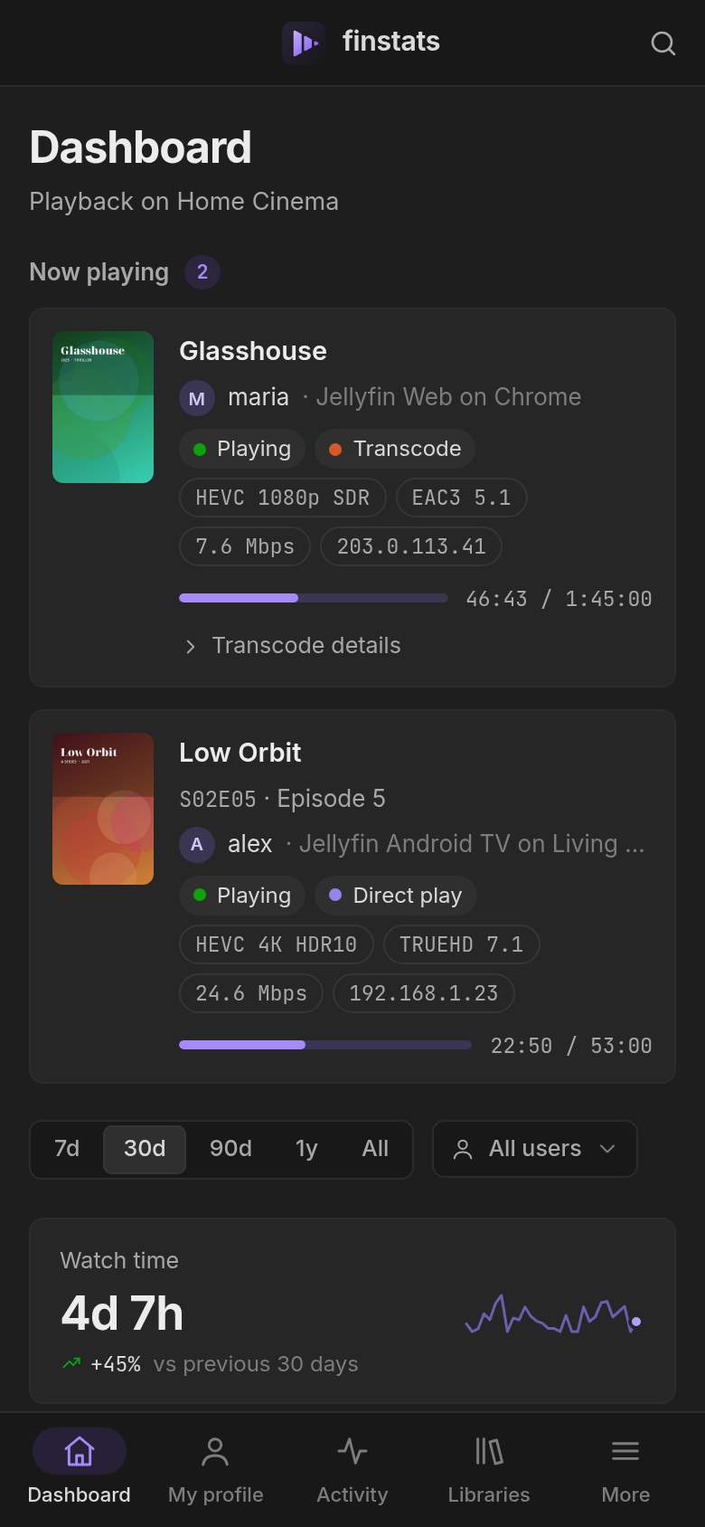Go to My profile person icon
Screen dimensions: 705x1527
215,1451
